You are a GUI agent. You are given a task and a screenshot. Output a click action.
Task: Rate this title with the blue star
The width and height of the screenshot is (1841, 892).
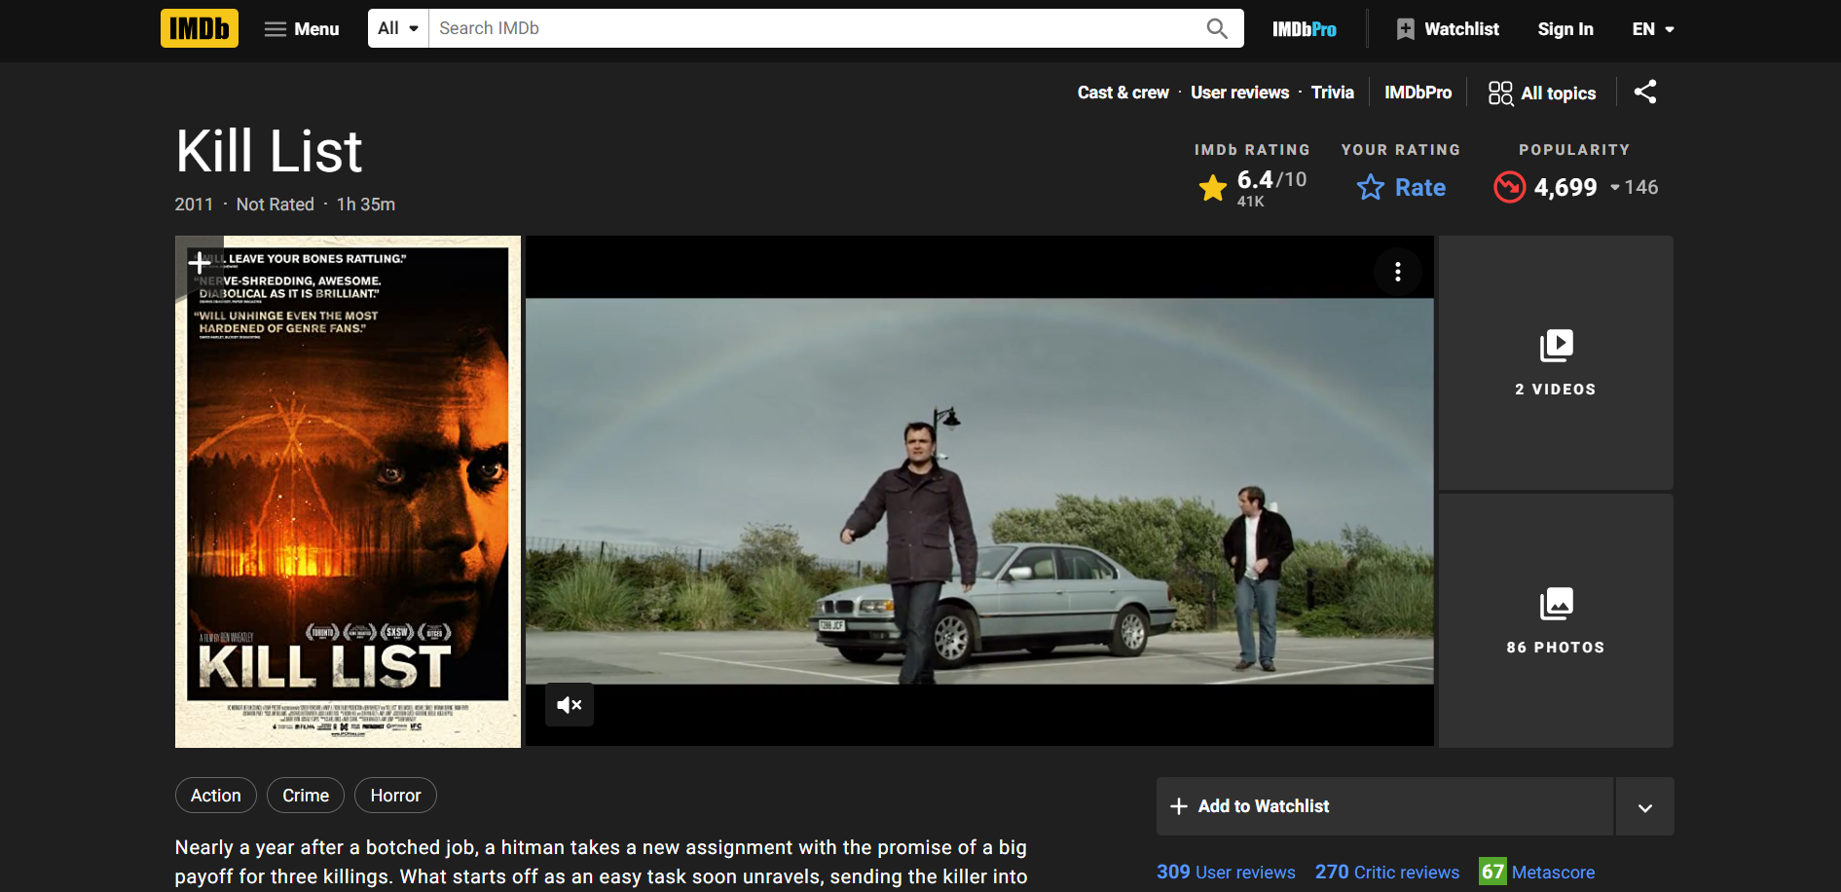tap(1401, 187)
